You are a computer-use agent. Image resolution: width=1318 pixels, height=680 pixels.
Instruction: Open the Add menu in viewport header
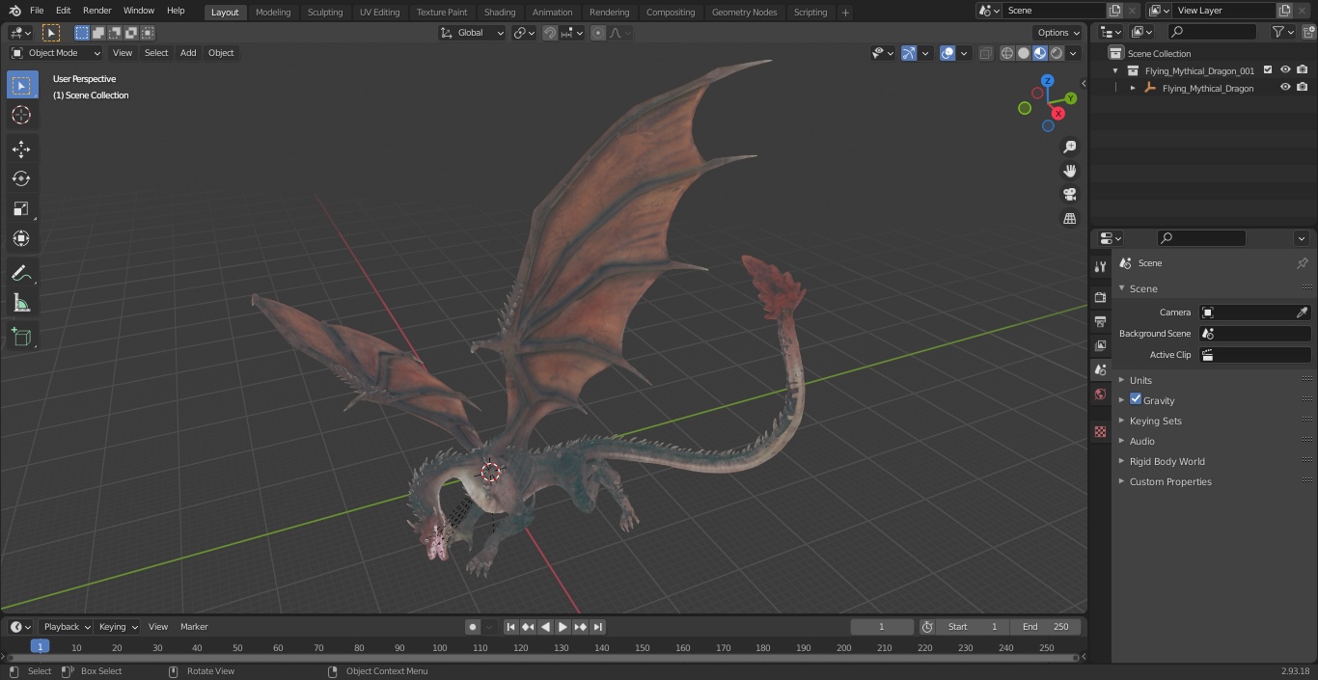pyautogui.click(x=188, y=53)
